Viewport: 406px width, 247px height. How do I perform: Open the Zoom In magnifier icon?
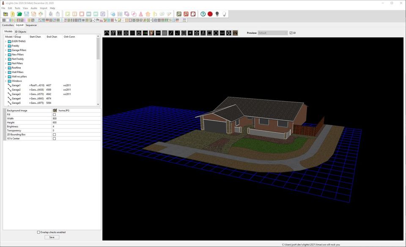coord(179,14)
